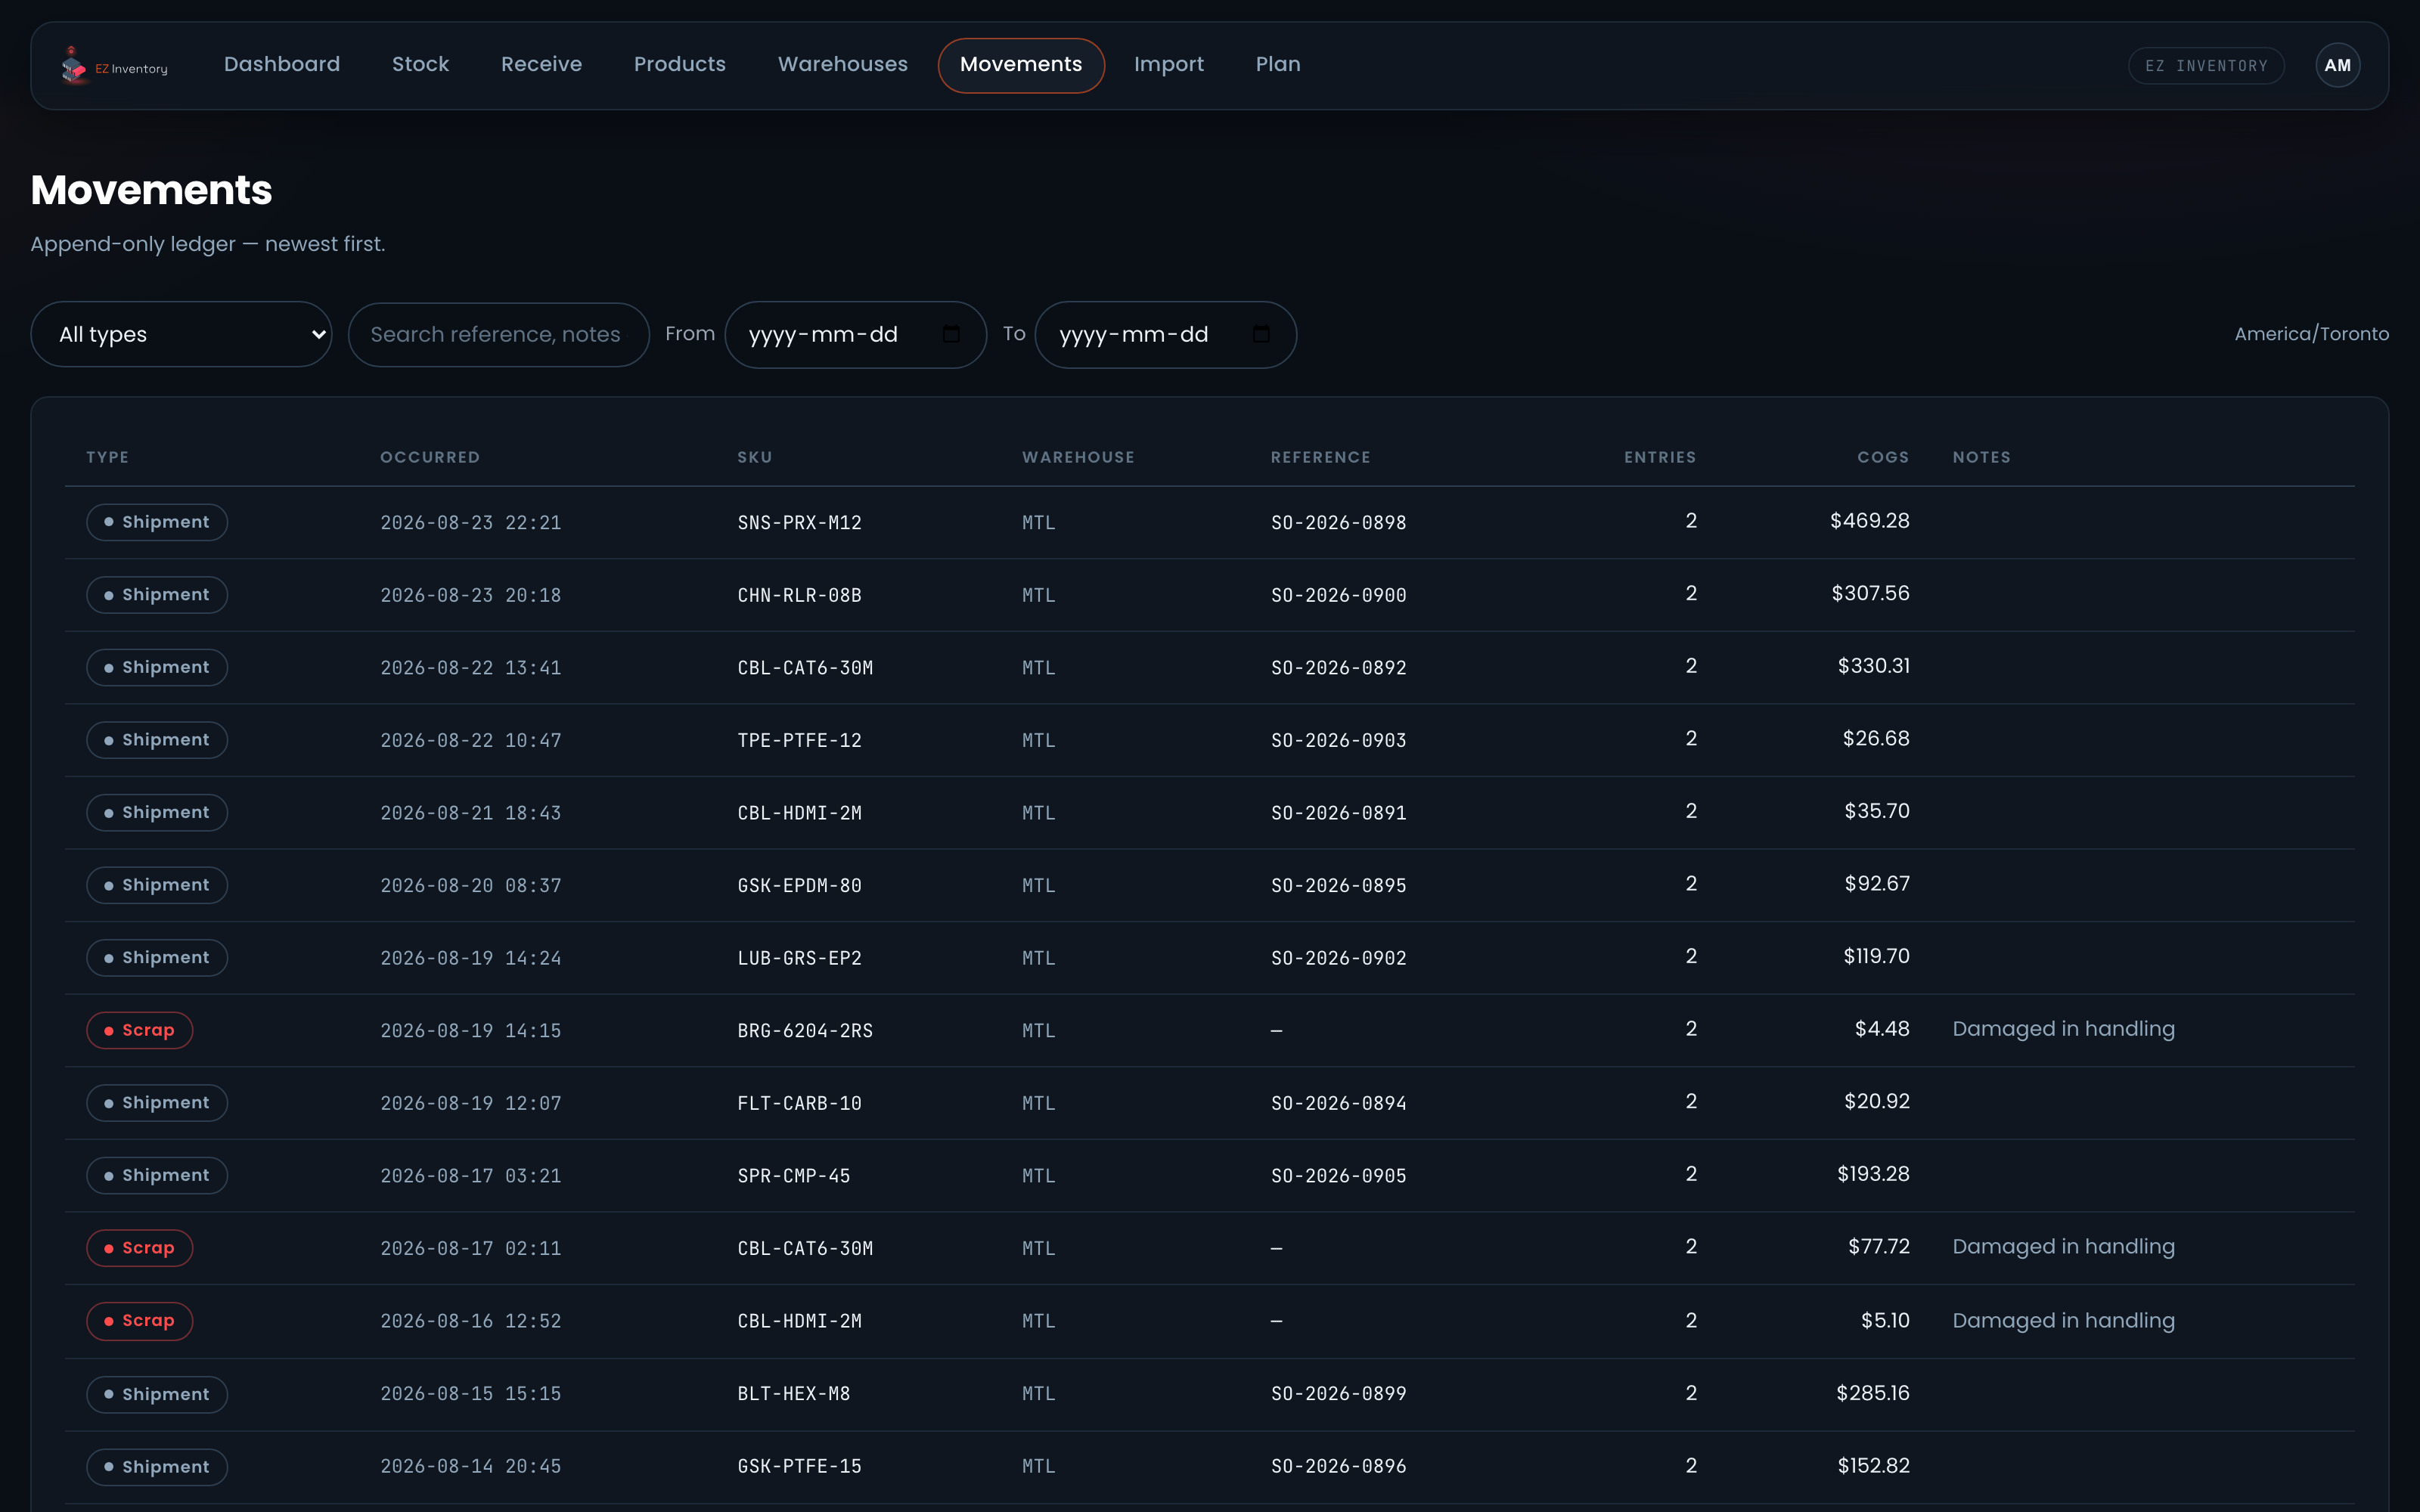Click the EZ Inventory logo icon

click(73, 65)
